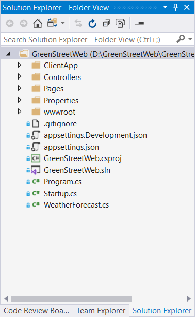Open the window position dropdown menu

(x=165, y=7)
